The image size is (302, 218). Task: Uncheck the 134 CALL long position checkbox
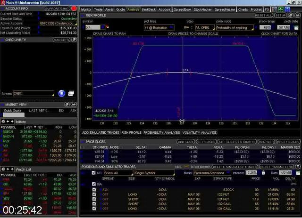coord(94,209)
